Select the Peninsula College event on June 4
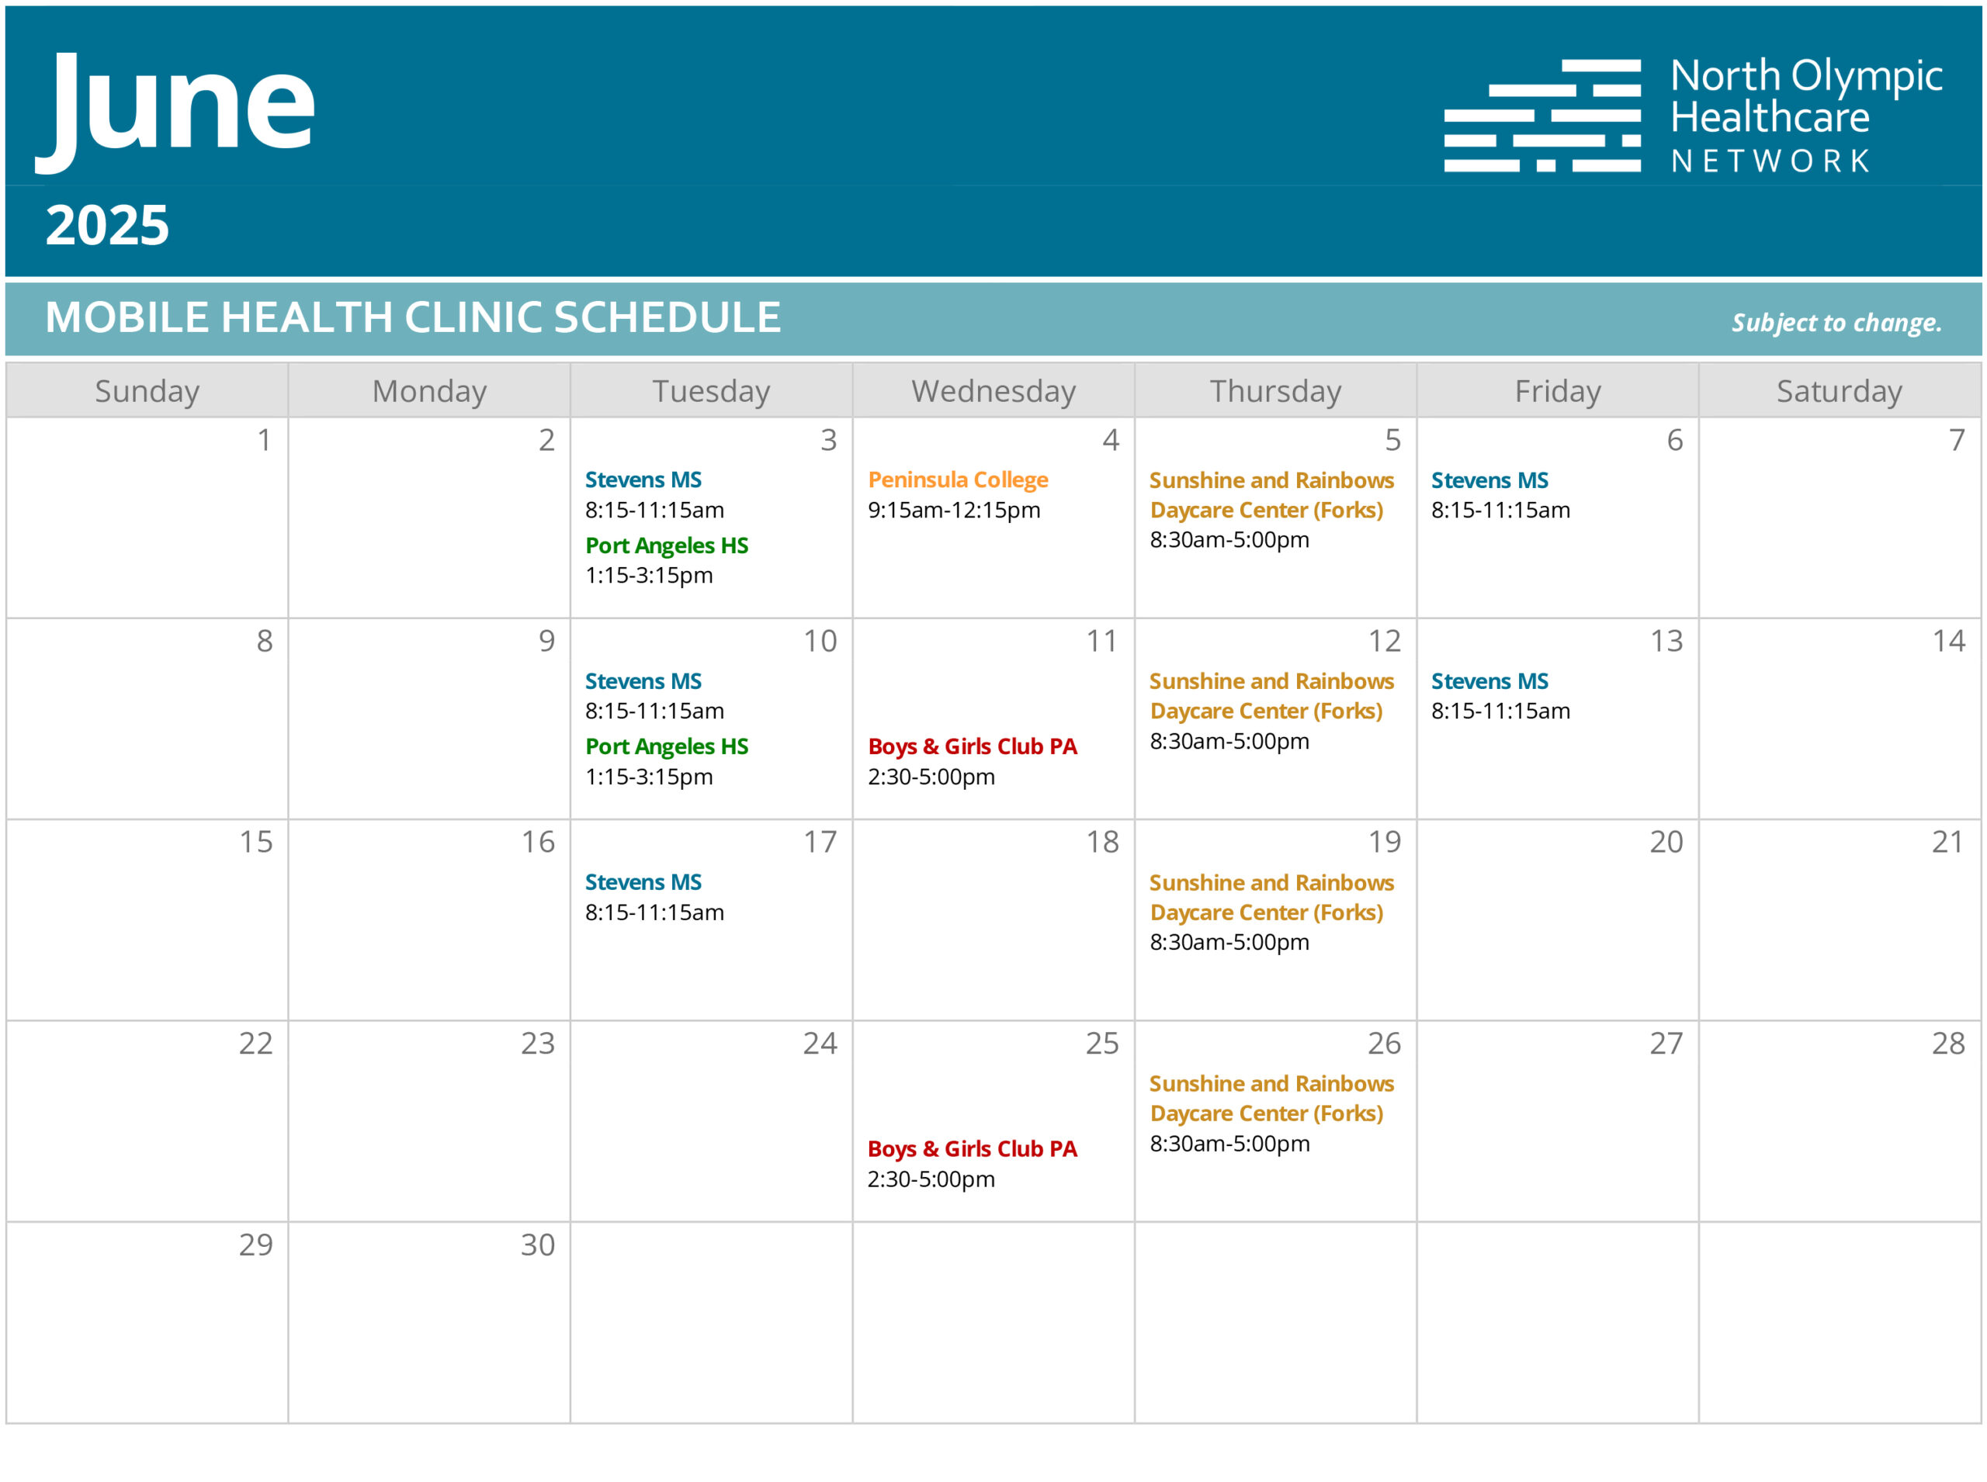 958,480
